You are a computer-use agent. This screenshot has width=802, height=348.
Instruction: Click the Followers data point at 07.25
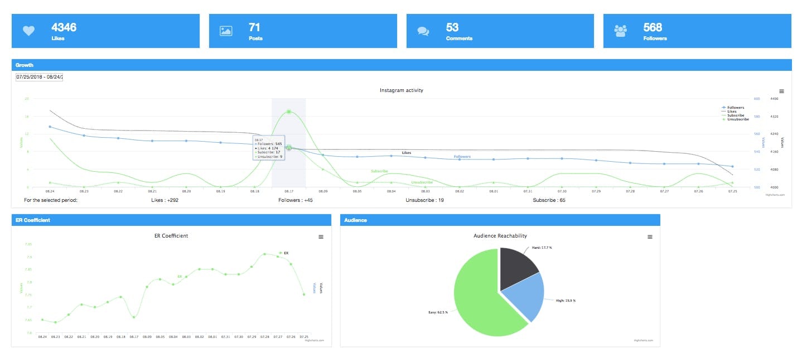[732, 166]
